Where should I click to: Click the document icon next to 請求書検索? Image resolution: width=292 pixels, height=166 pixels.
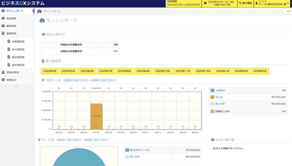43,61
